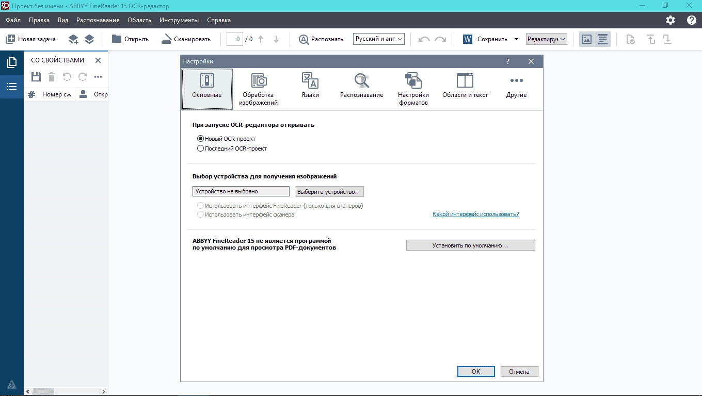Select Последний OCR-проект radio button
The width and height of the screenshot is (702, 396).
tap(232, 148)
